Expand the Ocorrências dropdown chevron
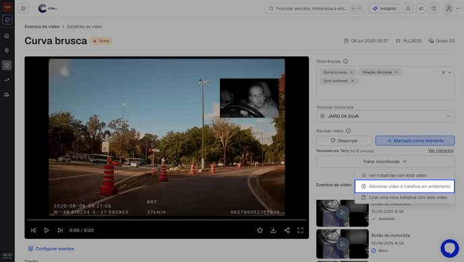 point(449,72)
